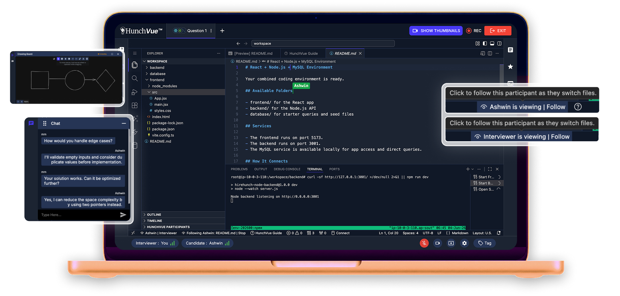
Task: Toggle secondary side bar layout icon
Action: (x=500, y=43)
